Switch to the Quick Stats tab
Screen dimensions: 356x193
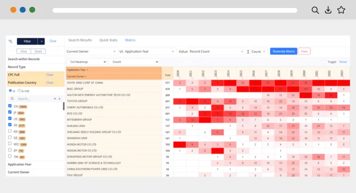108,40
